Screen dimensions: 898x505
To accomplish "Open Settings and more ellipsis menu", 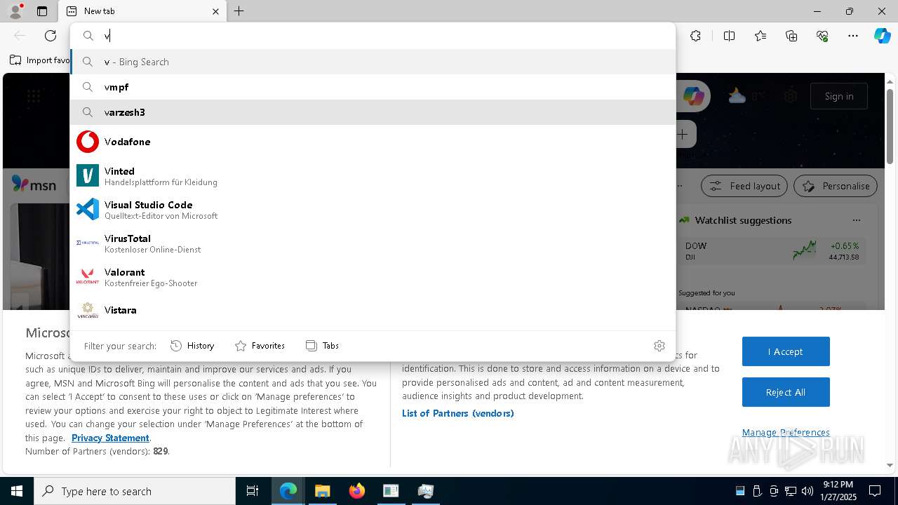I will click(853, 36).
